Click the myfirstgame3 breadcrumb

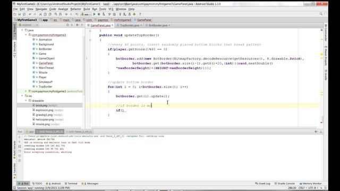(x=121, y=20)
